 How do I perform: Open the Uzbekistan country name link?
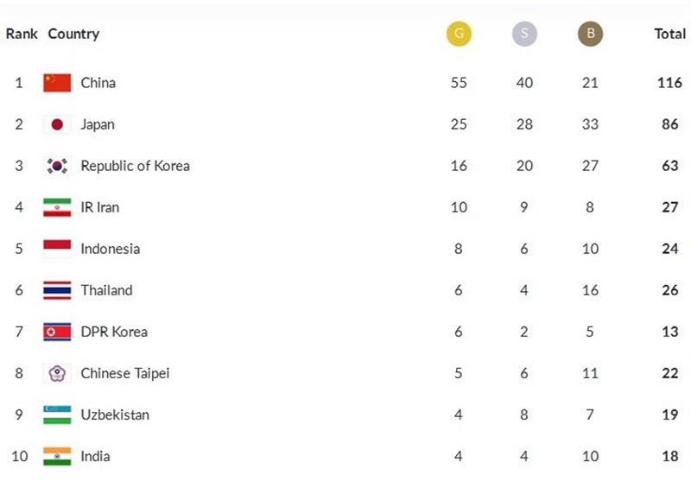[x=115, y=415]
